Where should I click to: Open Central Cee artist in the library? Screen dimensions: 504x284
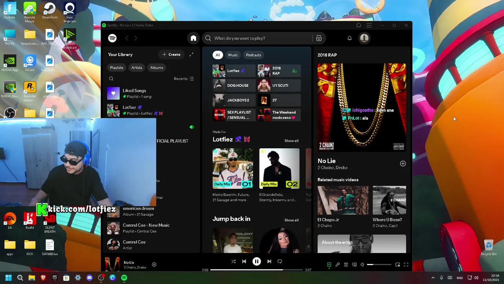coord(152,245)
